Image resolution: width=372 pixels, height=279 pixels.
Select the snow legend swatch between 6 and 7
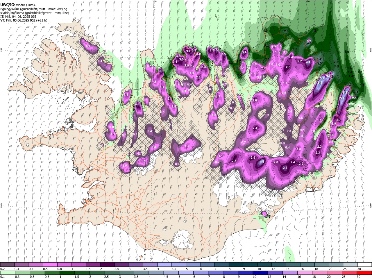click(207, 265)
